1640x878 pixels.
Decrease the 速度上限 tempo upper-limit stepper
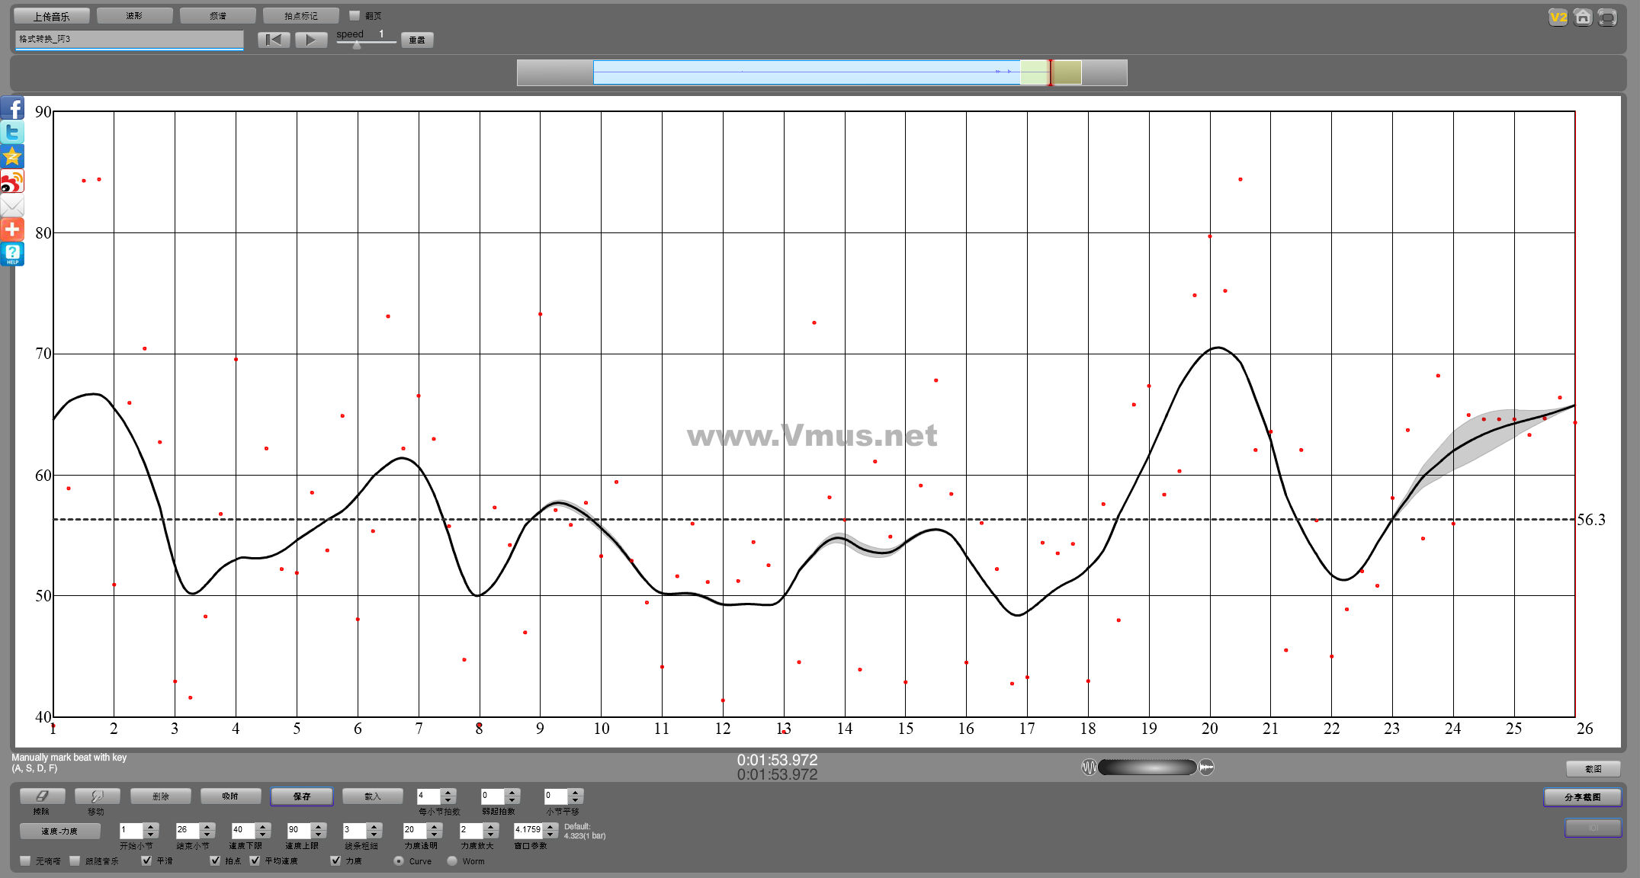pos(319,834)
